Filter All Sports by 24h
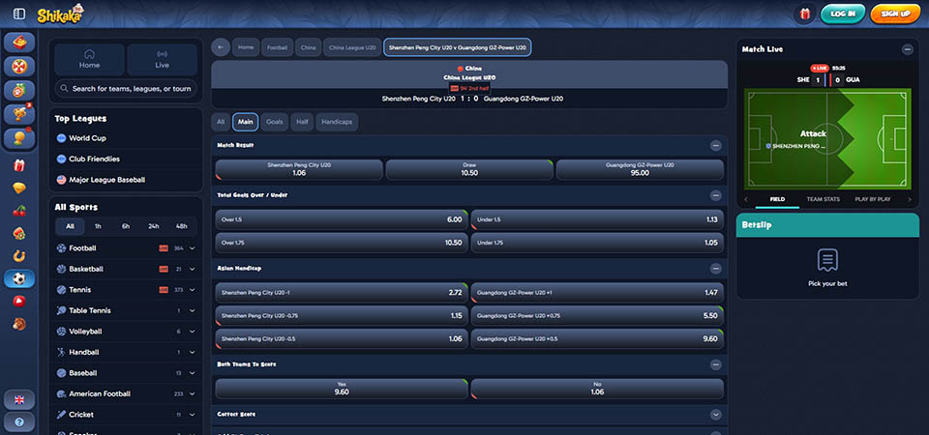This screenshot has width=929, height=435. [x=154, y=226]
